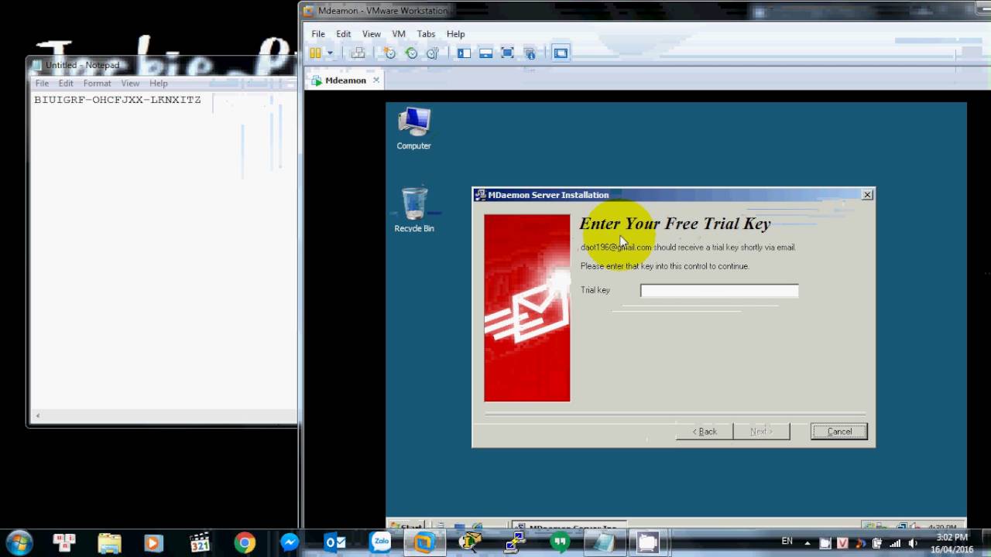This screenshot has width=991, height=557.
Task: Click the taskbar clock 3:02 PM
Action: [952, 543]
